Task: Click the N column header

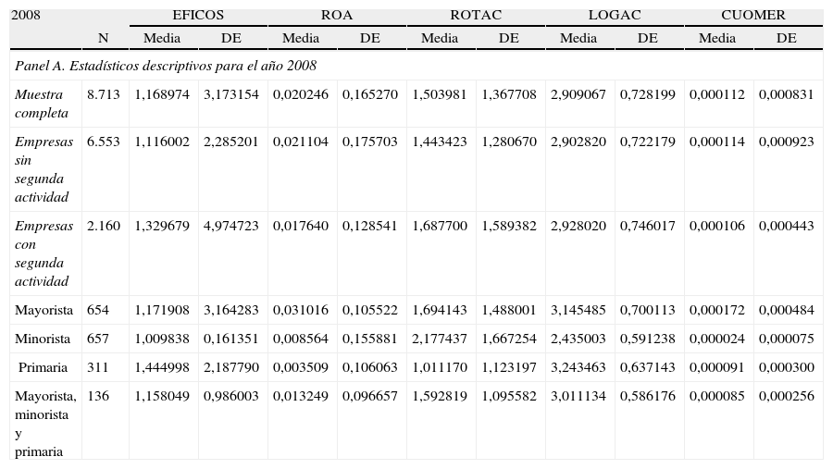Action: (x=105, y=38)
